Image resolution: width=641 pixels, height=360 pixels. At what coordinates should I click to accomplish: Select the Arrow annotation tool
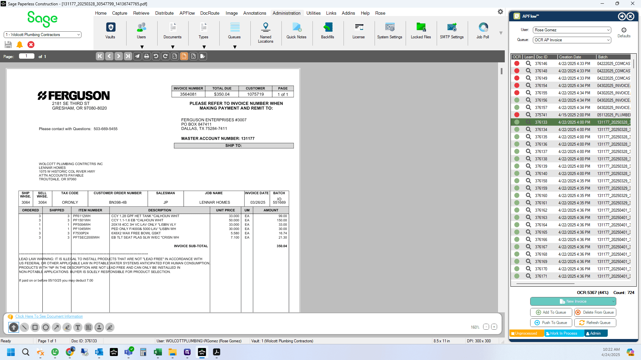56,327
